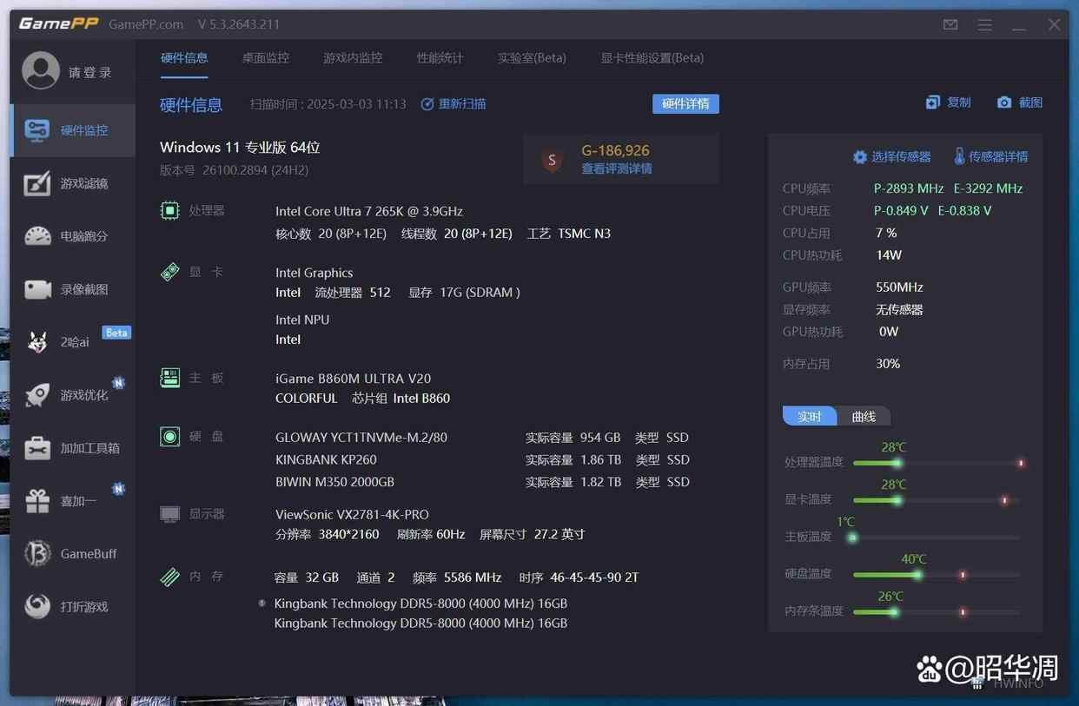The image size is (1079, 706).
Task: Select the 实时 temperature view toggle
Action: [810, 417]
